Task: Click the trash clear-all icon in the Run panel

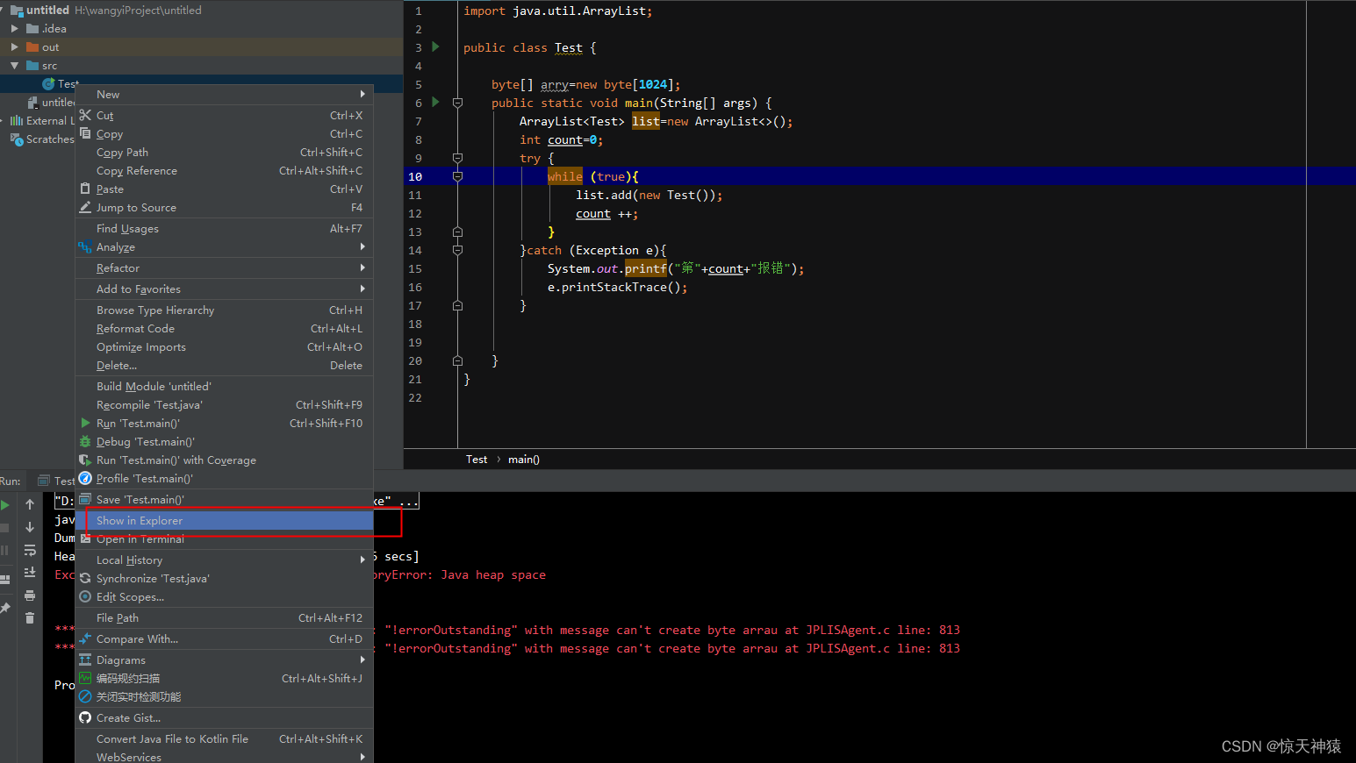Action: [x=30, y=618]
